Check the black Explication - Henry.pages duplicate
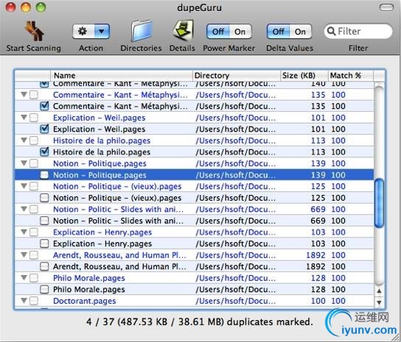401x342 pixels. click(44, 243)
